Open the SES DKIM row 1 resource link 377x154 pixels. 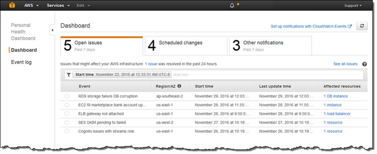coord(333,123)
